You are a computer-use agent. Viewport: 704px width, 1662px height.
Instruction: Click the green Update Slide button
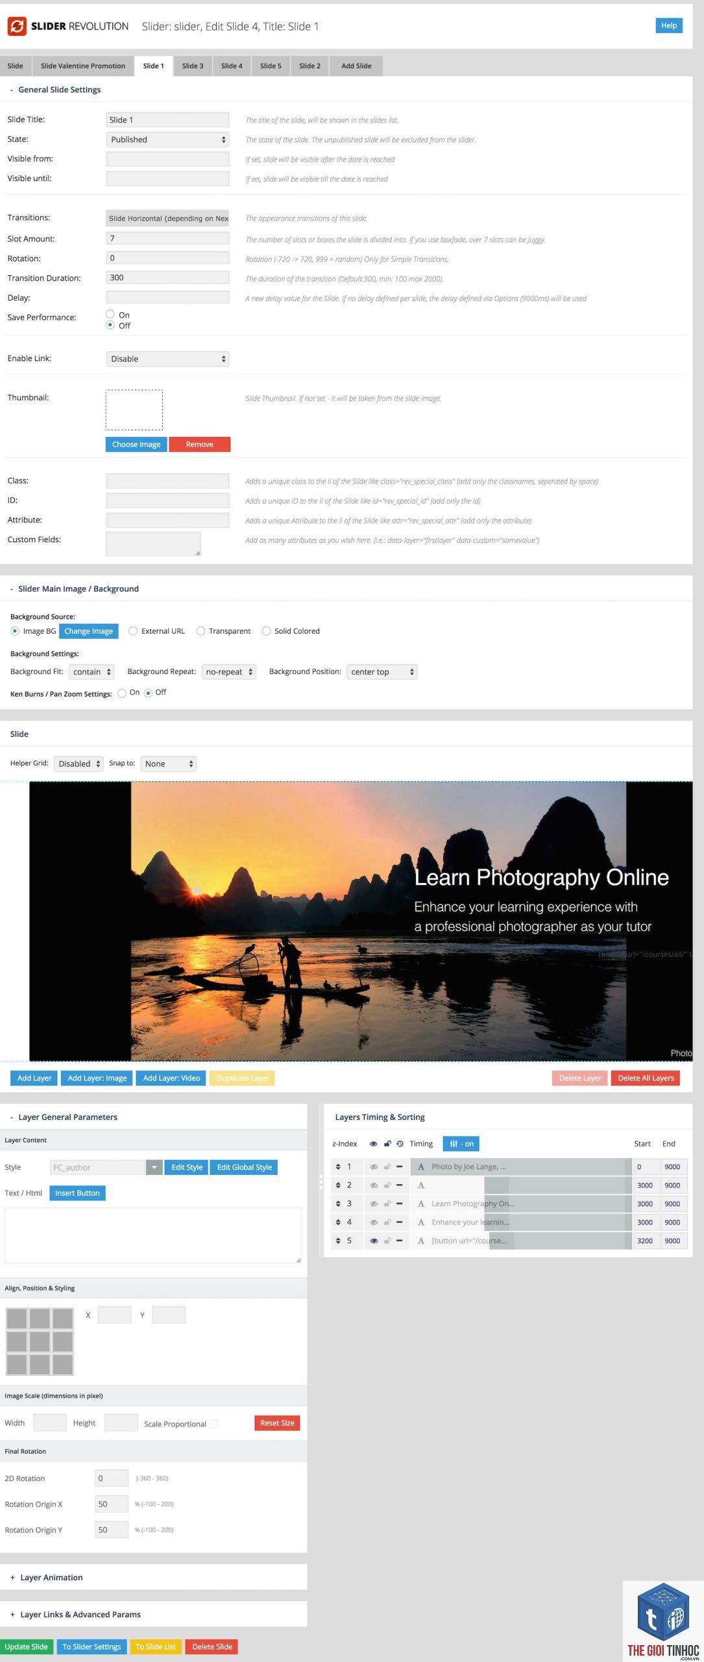coord(27,1646)
